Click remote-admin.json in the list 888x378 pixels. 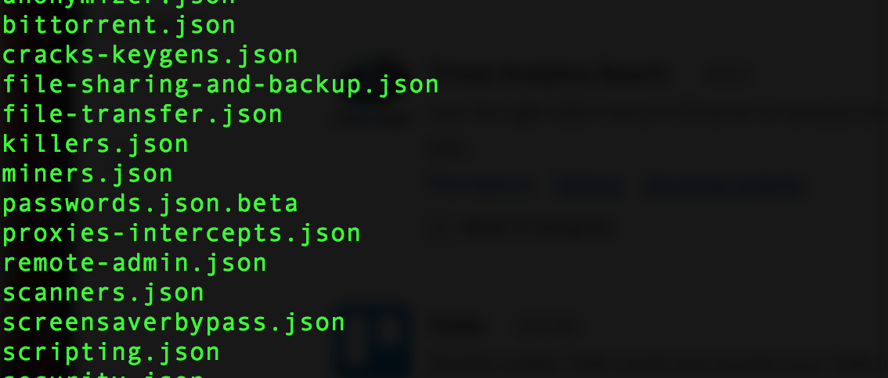click(x=135, y=263)
